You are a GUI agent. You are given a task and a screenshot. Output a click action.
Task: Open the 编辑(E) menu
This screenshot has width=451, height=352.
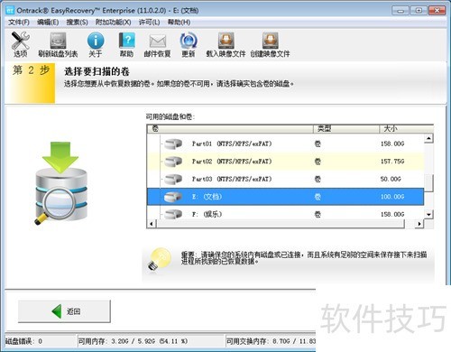click(x=48, y=23)
